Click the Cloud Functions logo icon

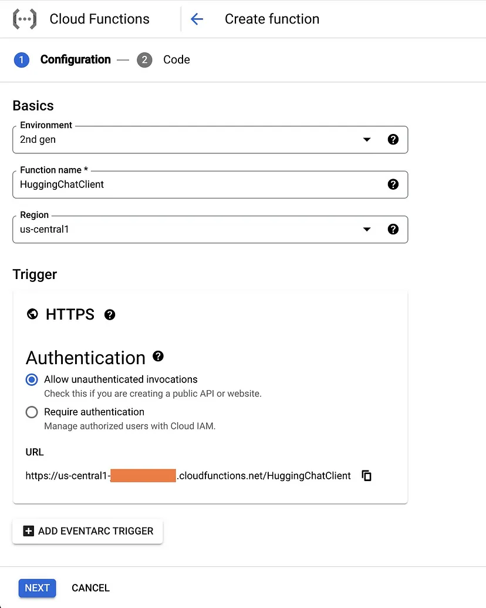coord(25,19)
